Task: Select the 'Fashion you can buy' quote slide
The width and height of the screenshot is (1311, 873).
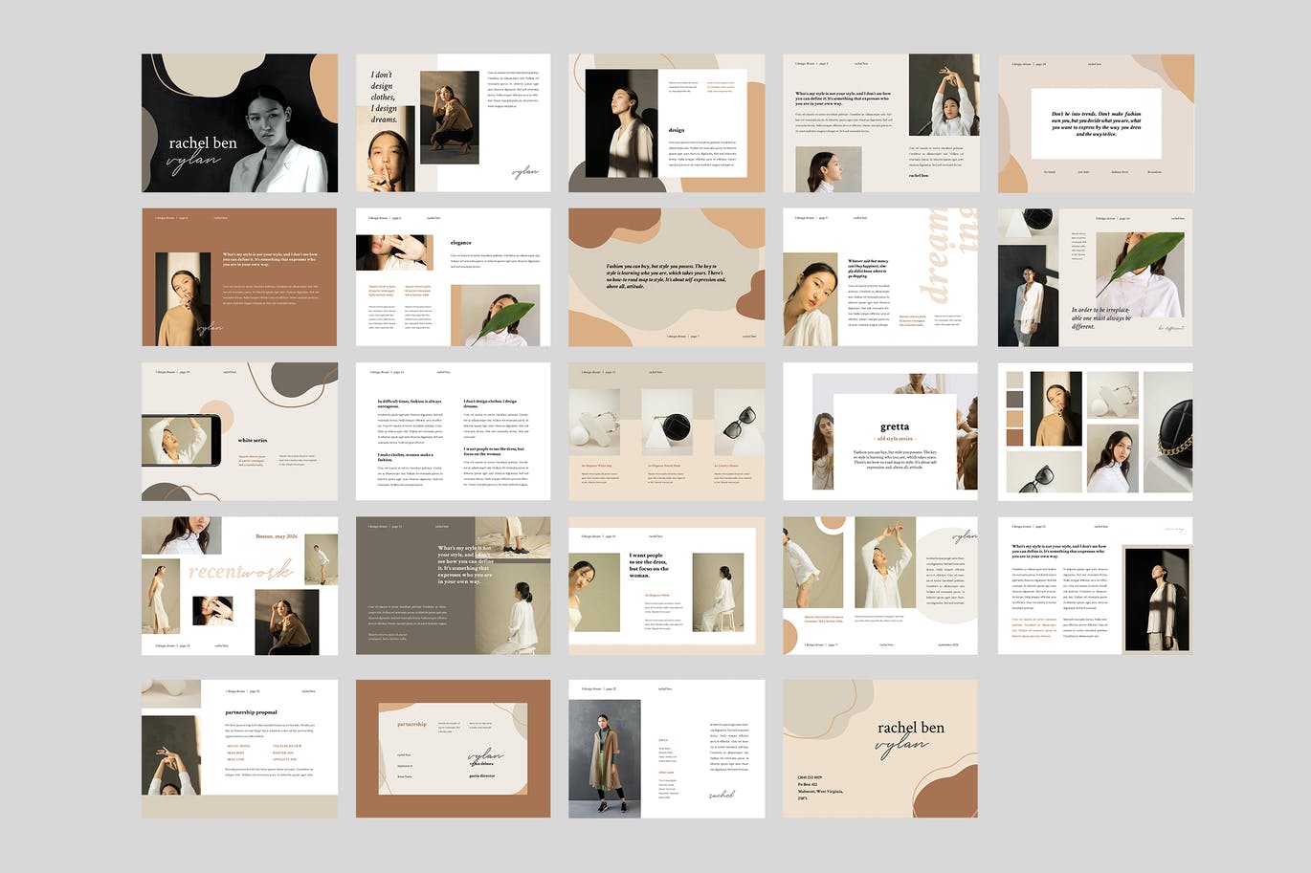Action: tap(666, 277)
